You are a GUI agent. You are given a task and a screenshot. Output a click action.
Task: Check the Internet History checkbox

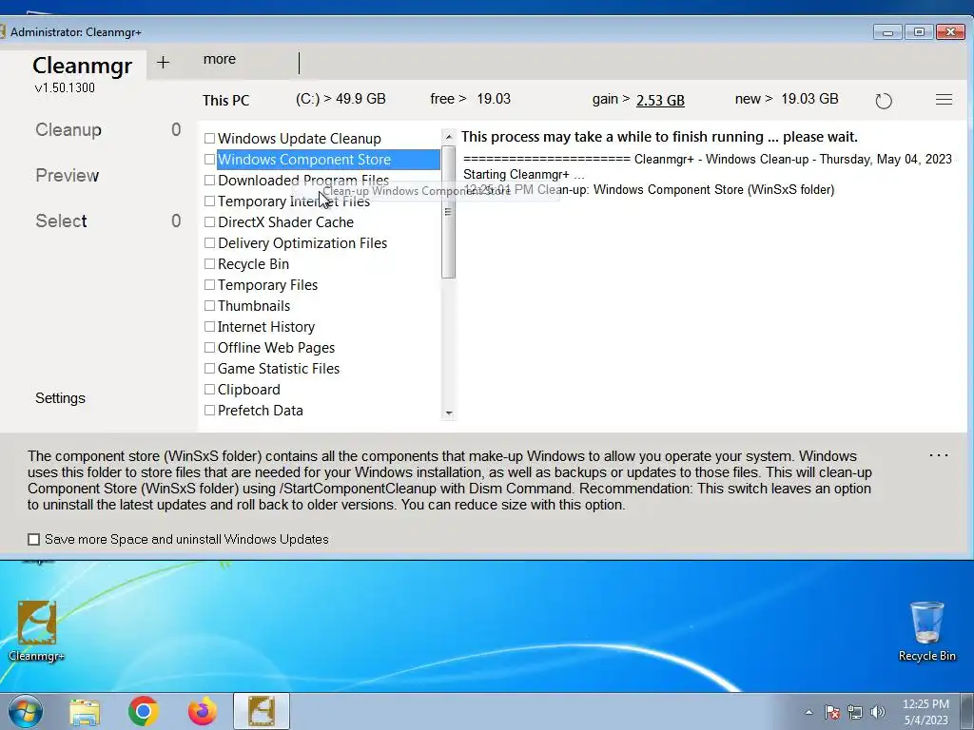coord(210,327)
